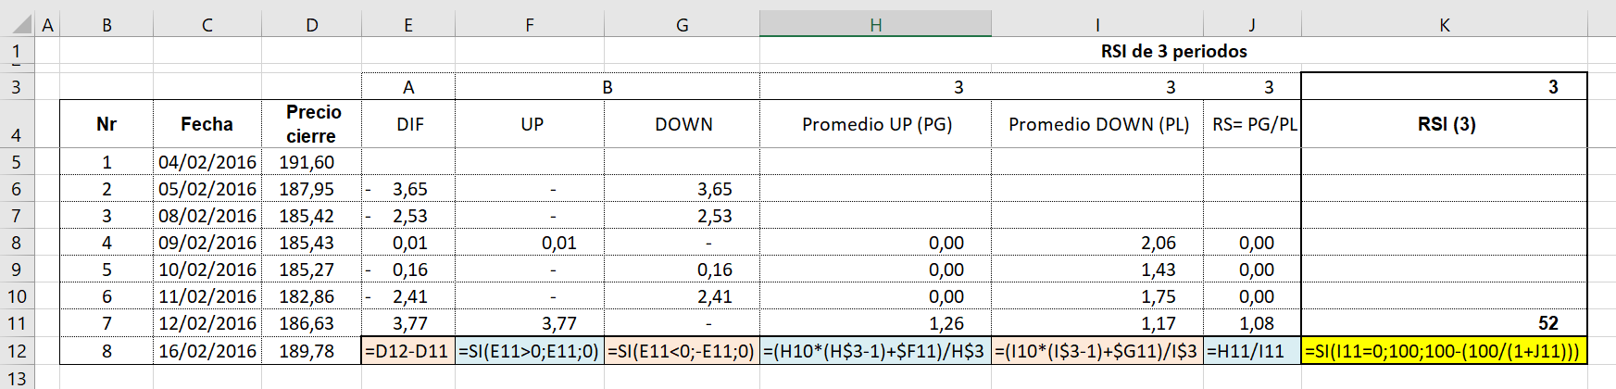This screenshot has width=1616, height=389.
Task: Select the =SI(E11<0;-E11;0) formula cell
Action: tap(682, 351)
